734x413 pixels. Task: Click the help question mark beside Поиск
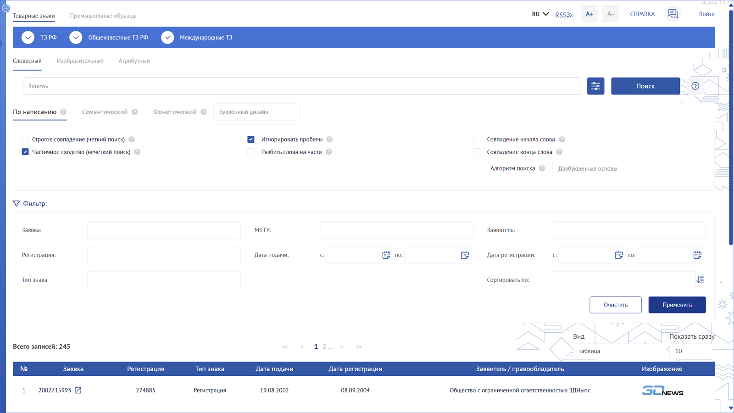[695, 86]
